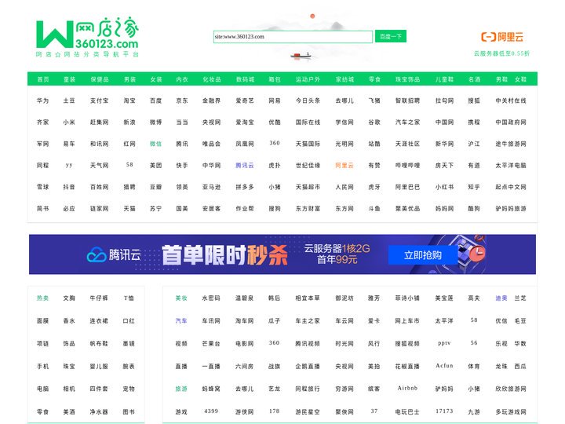Open the green 微信 link

coord(155,144)
